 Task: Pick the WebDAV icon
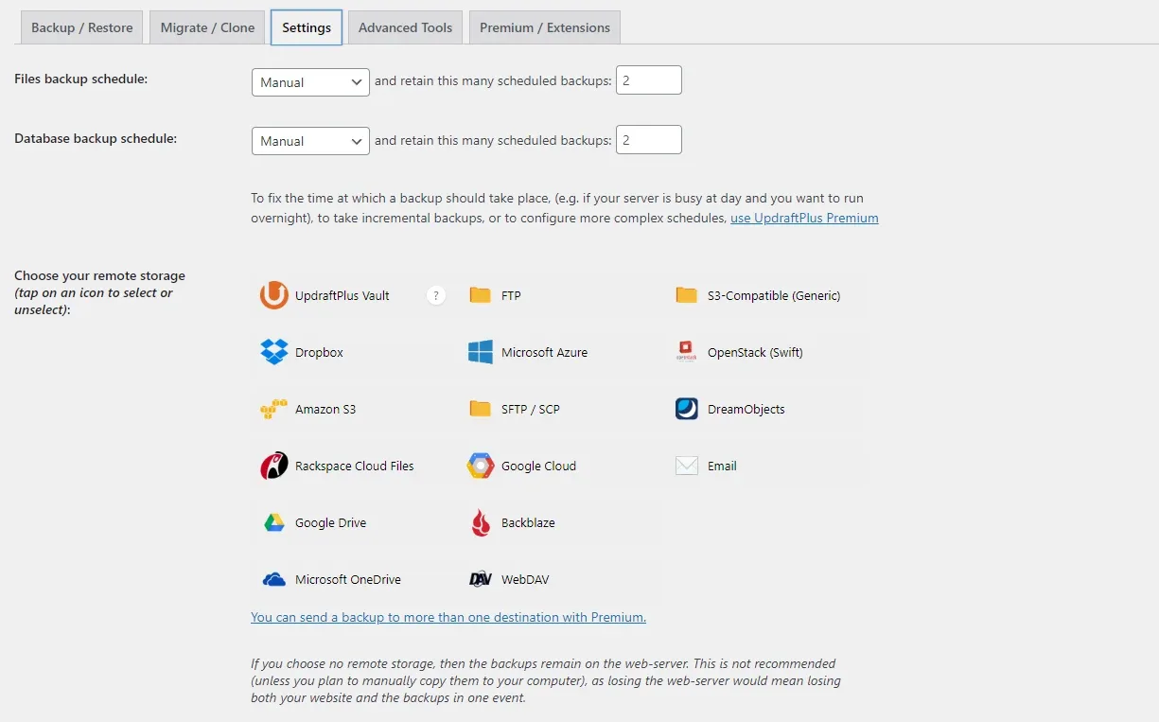(481, 579)
